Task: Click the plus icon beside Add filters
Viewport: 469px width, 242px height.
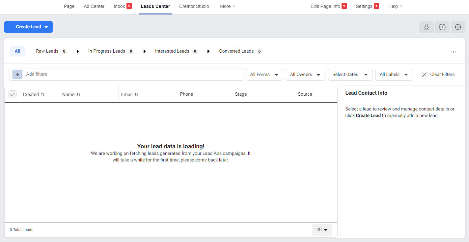Action: pyautogui.click(x=17, y=74)
